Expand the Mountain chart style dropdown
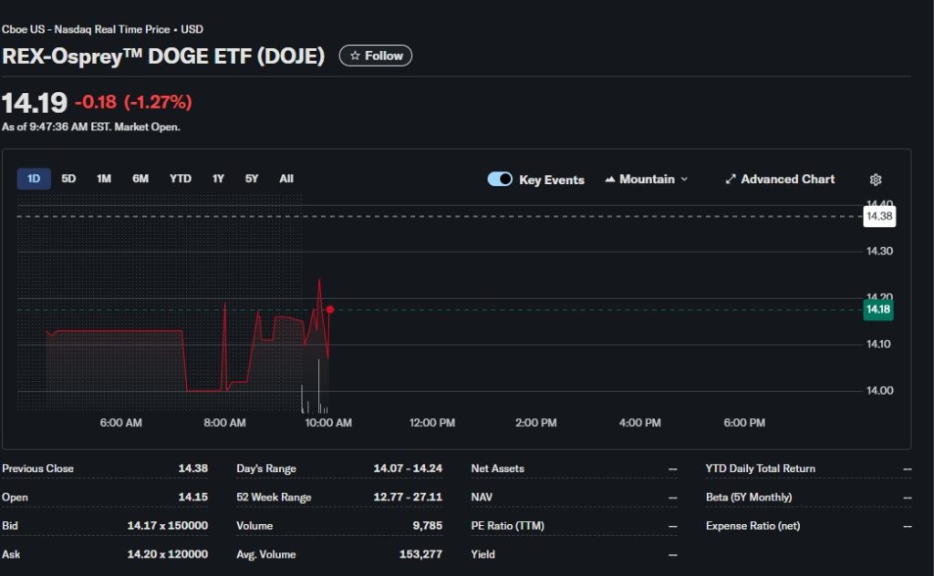The image size is (934, 576). pos(646,180)
